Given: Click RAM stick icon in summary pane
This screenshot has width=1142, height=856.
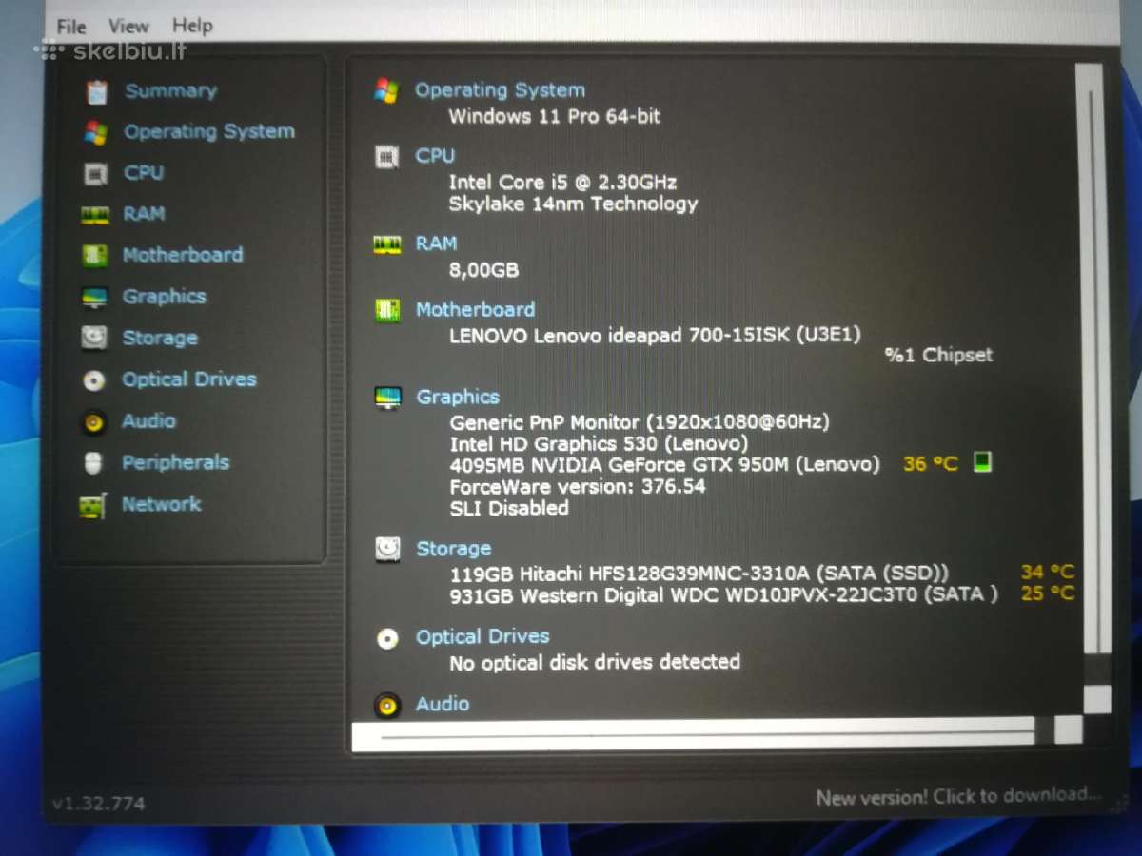Looking at the screenshot, I should 387,245.
